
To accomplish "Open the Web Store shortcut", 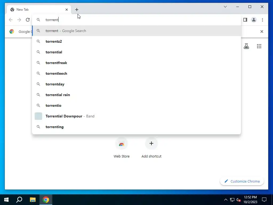I will [121, 148].
